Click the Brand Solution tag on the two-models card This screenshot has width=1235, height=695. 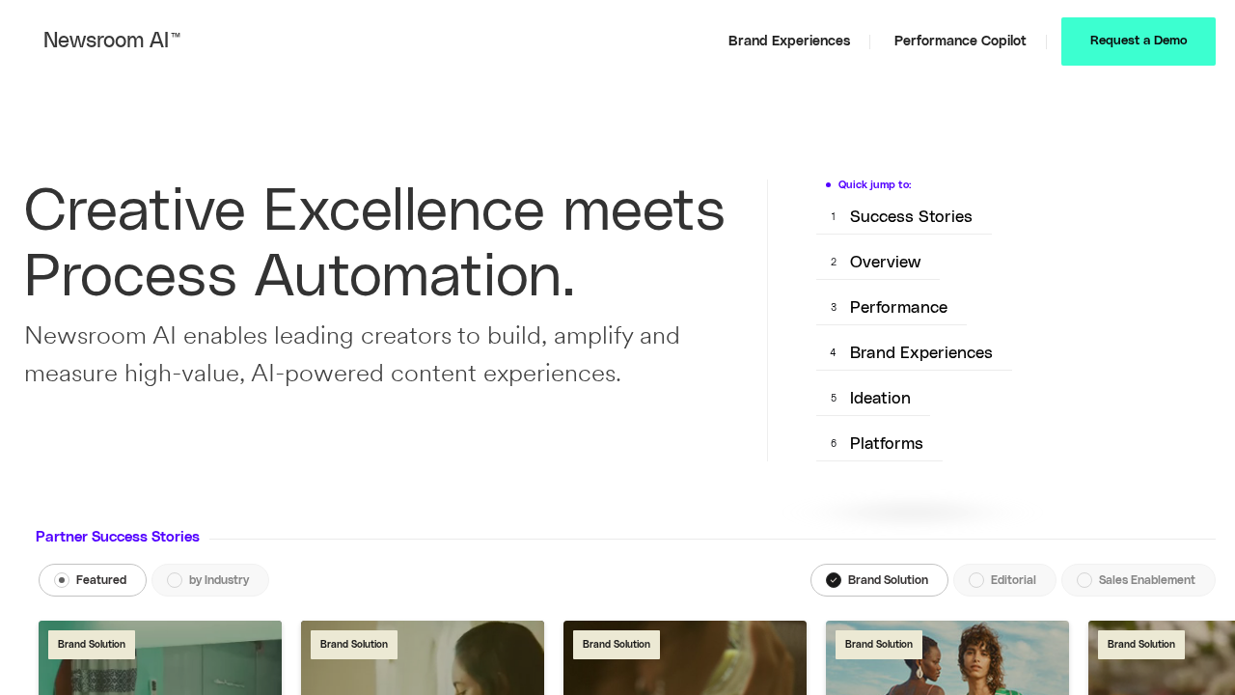[879, 644]
